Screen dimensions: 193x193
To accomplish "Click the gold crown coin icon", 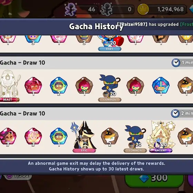I will pos(143,9).
